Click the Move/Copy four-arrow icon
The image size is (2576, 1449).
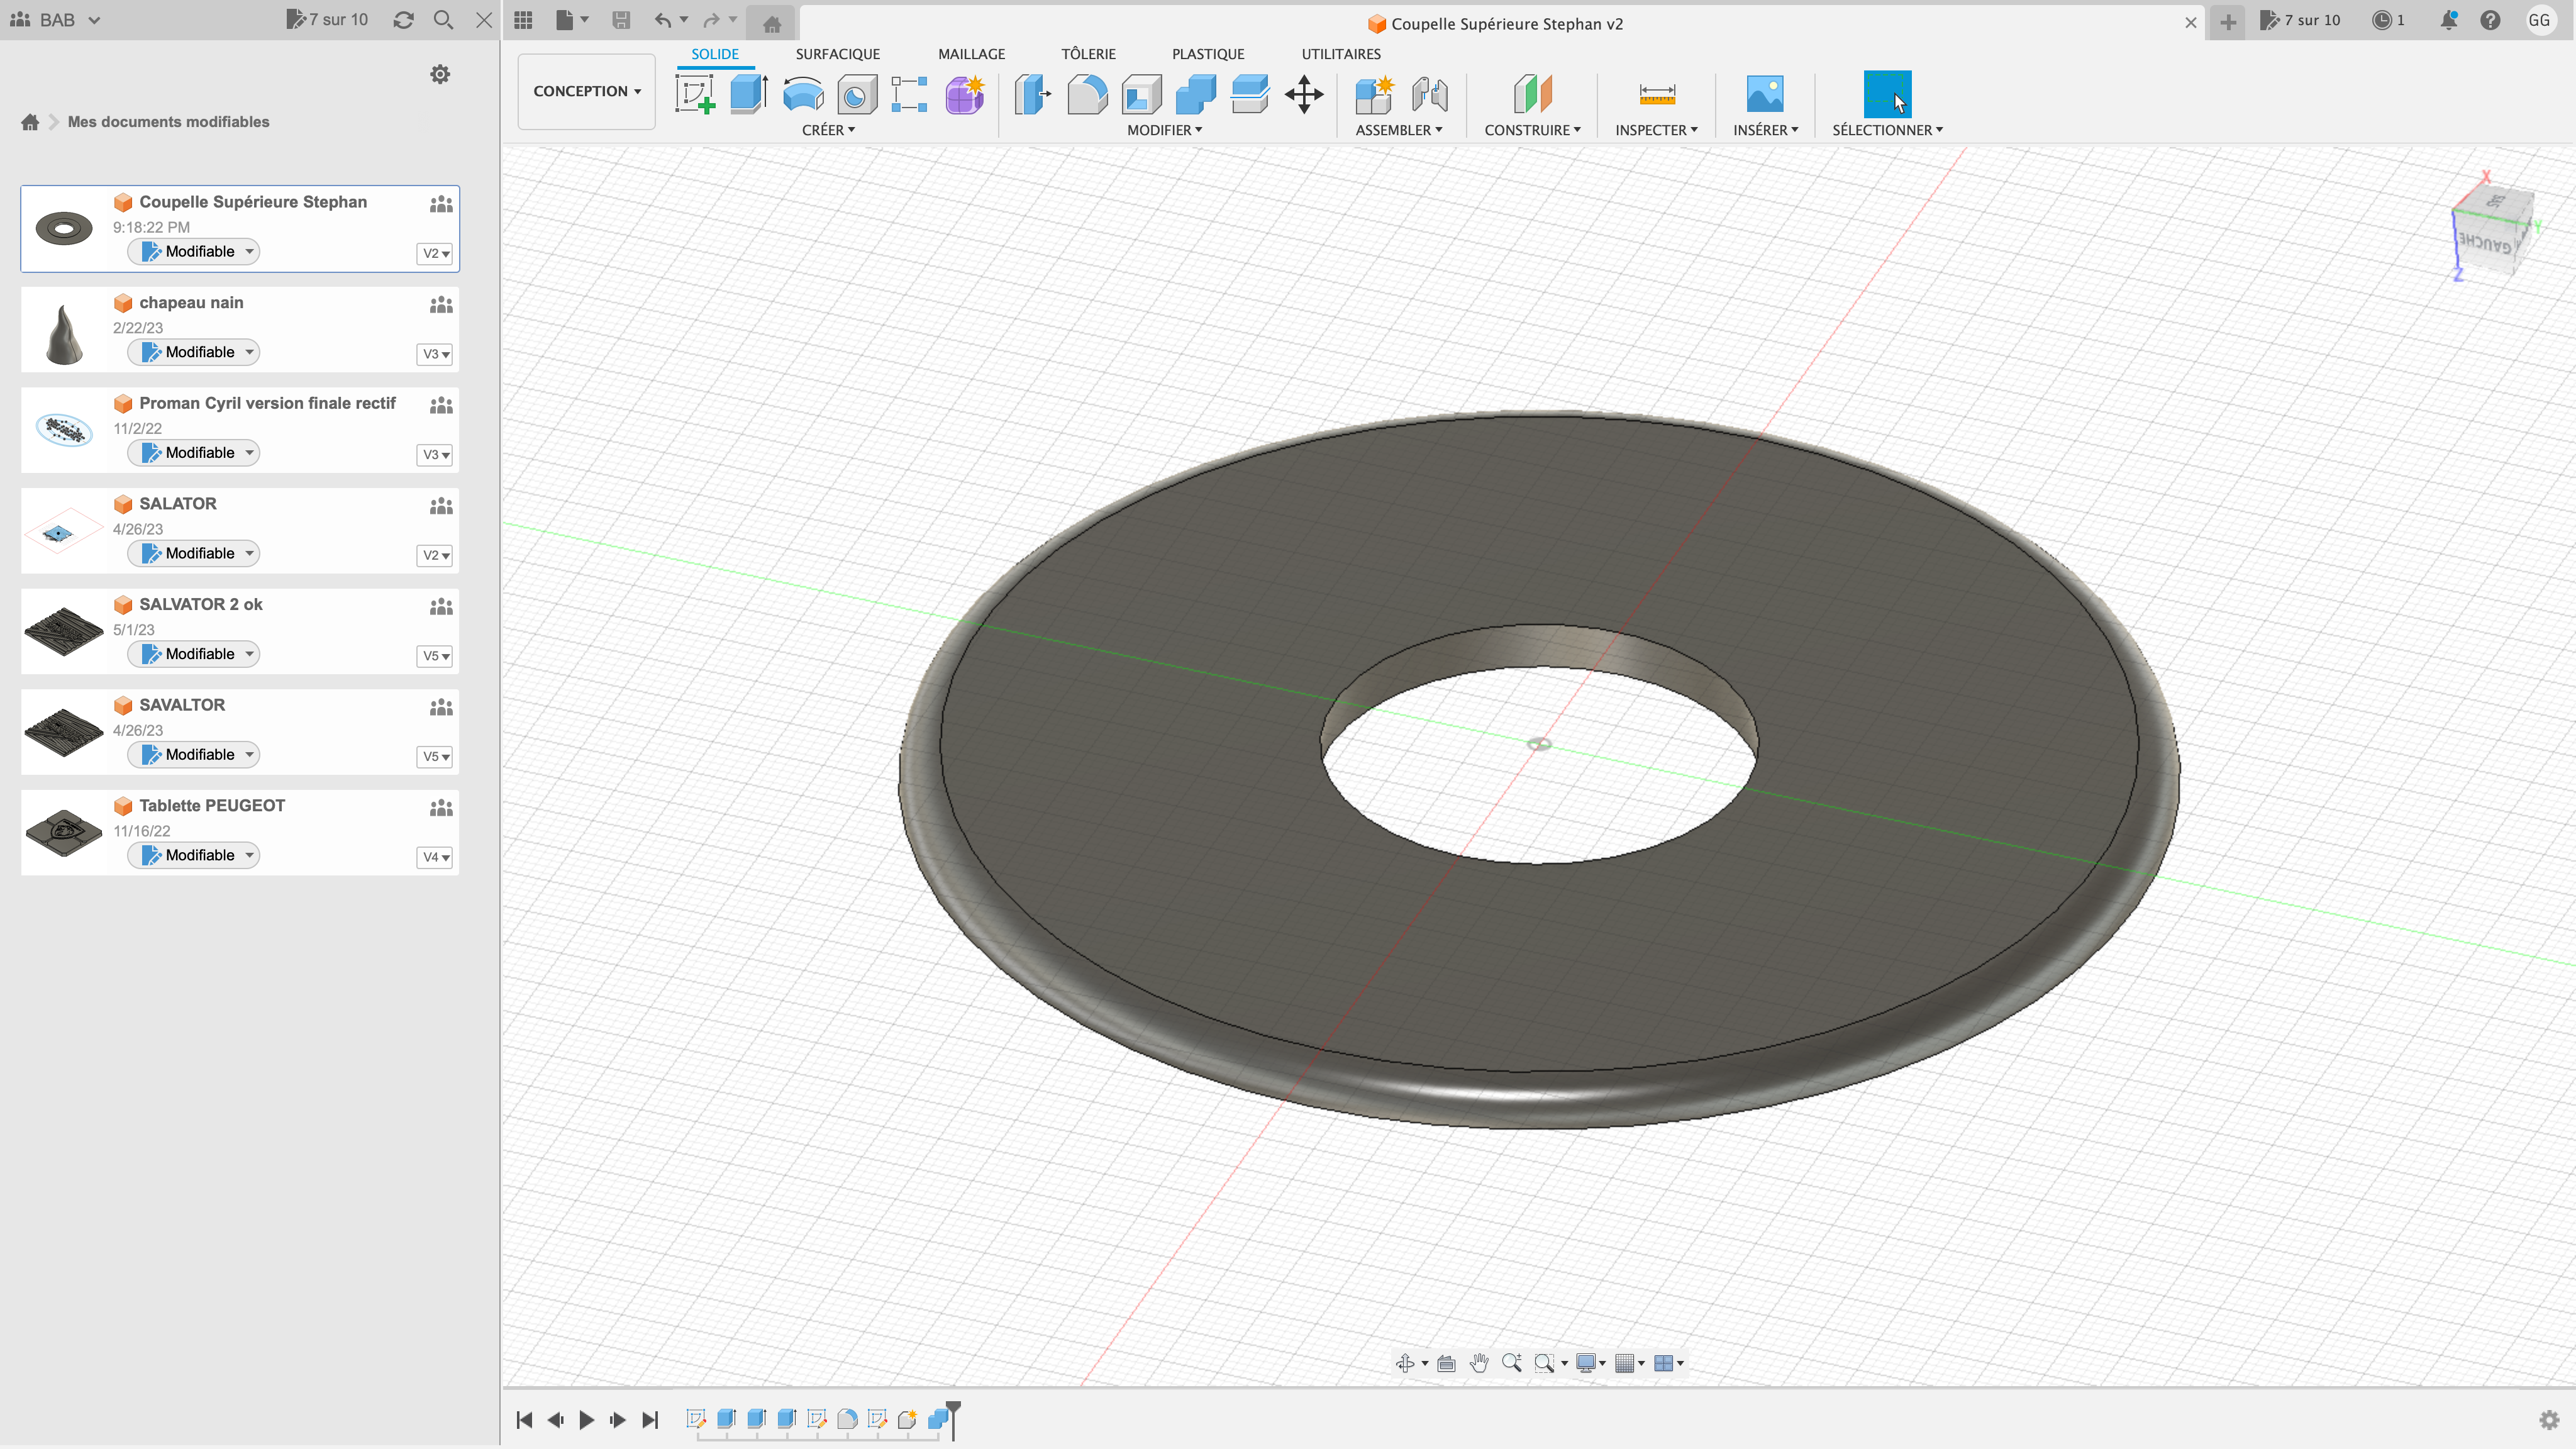coord(1304,94)
